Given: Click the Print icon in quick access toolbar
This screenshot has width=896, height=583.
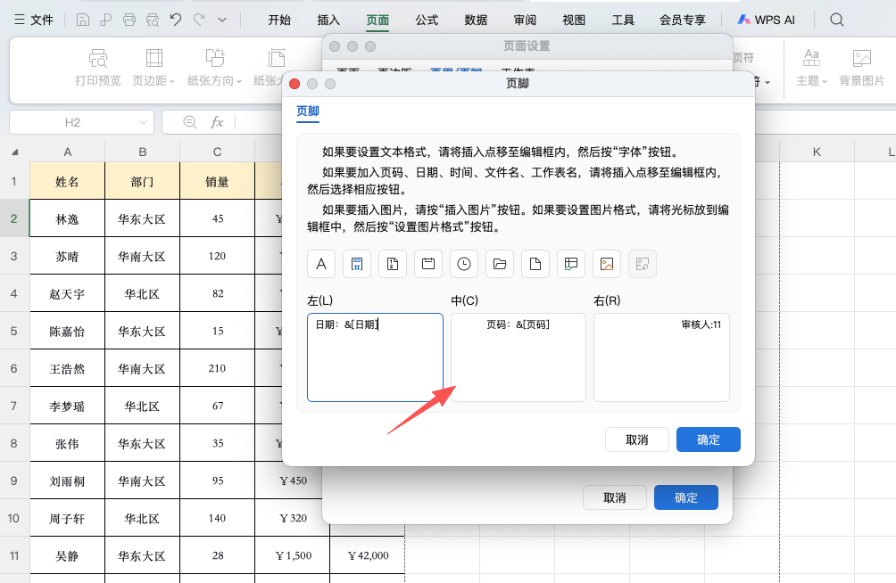Looking at the screenshot, I should tap(129, 20).
